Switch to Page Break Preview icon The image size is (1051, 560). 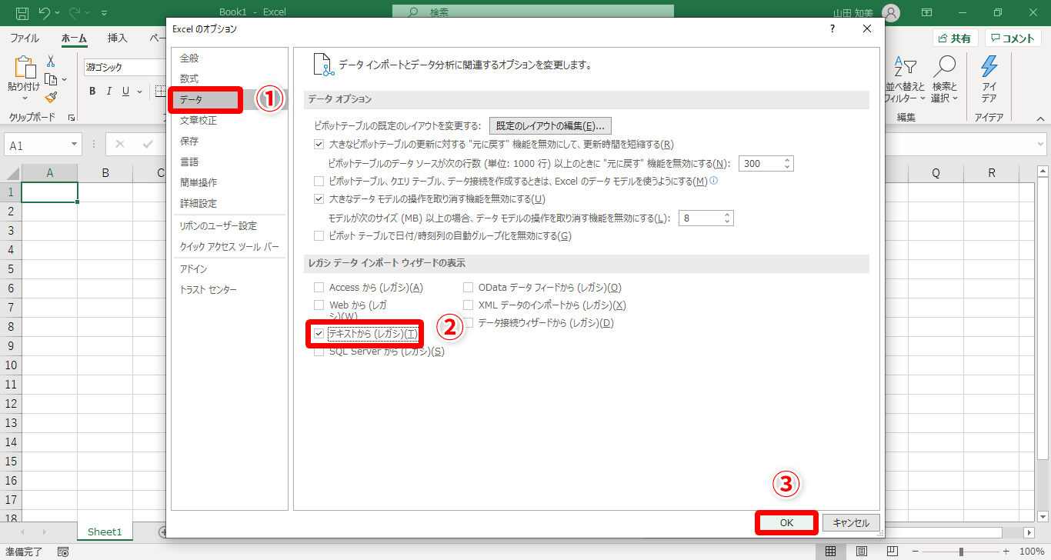tap(893, 552)
